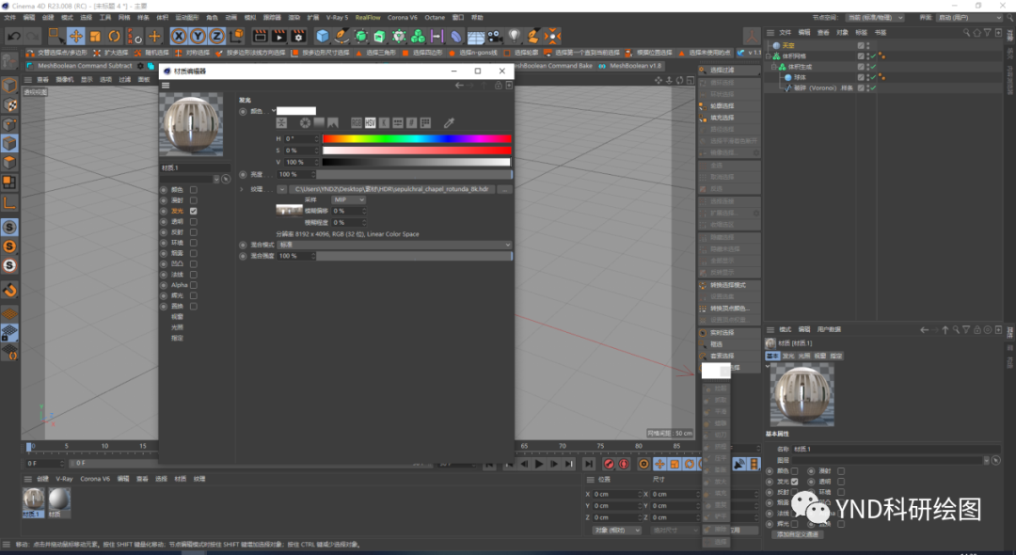Switch color picker to HSV mode
The width and height of the screenshot is (1016, 555).
[x=370, y=122]
